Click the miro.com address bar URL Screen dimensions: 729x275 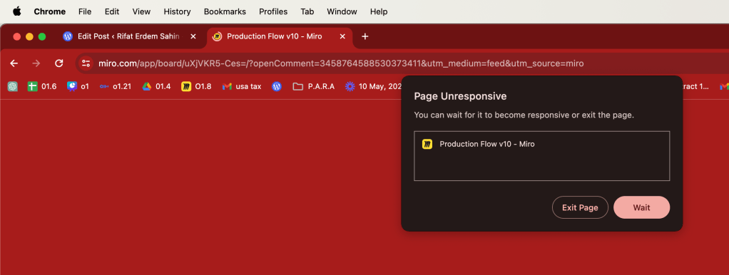point(341,63)
